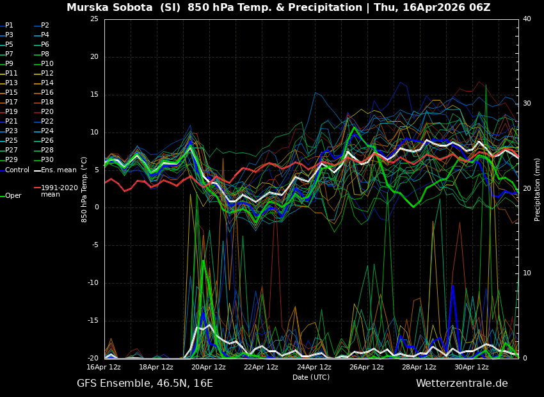Click the 26Apr 12z date tick label
544x397 pixels.
pos(366,368)
